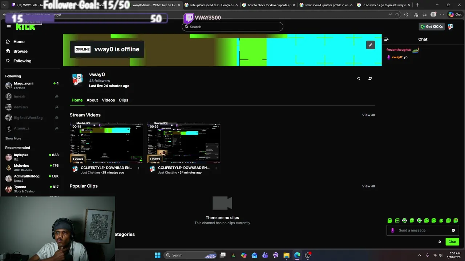Switch to the Videos channel tab
The width and height of the screenshot is (465, 261).
108,100
